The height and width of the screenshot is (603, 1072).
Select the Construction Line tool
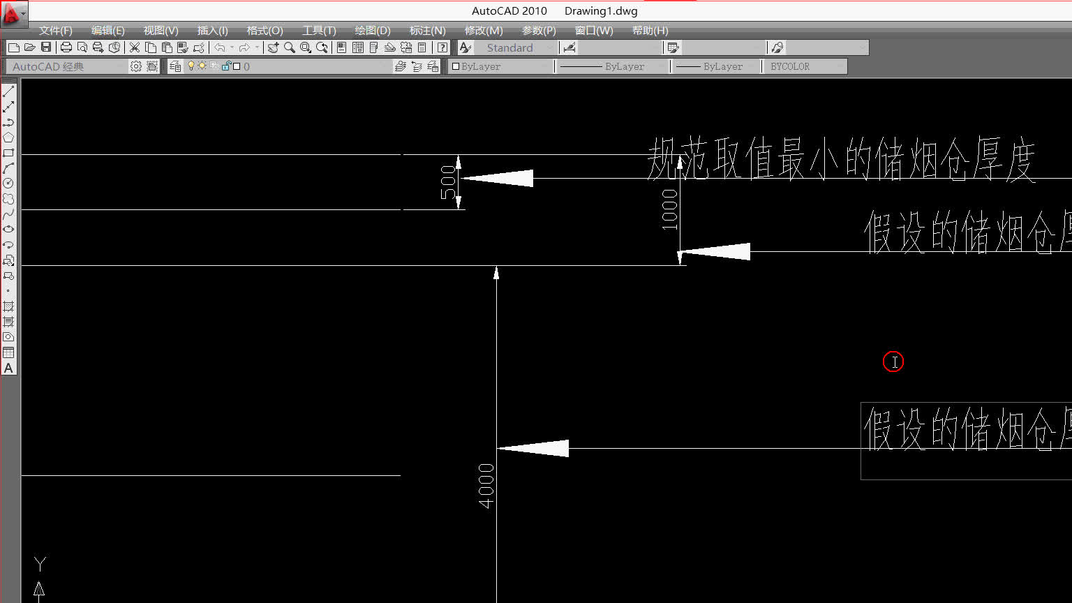[x=8, y=107]
